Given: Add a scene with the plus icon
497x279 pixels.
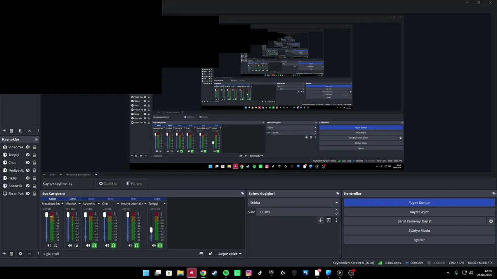Looking at the screenshot, I should coord(4,131).
